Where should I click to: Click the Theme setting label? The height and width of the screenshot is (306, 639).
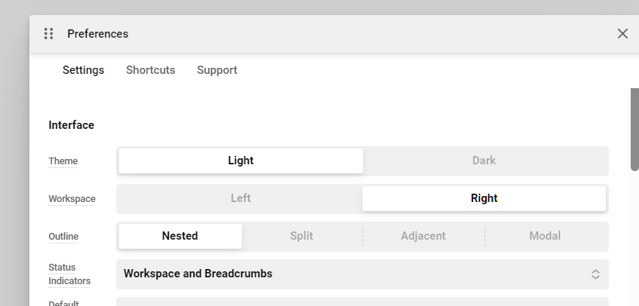tap(63, 161)
